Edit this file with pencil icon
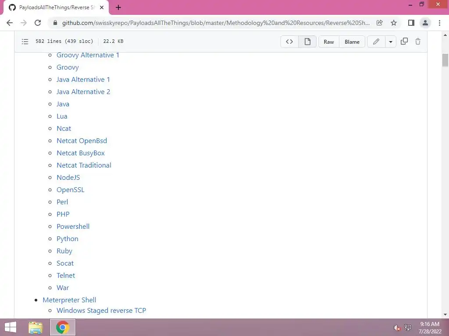Screen dimensions: 449x336 376,42
